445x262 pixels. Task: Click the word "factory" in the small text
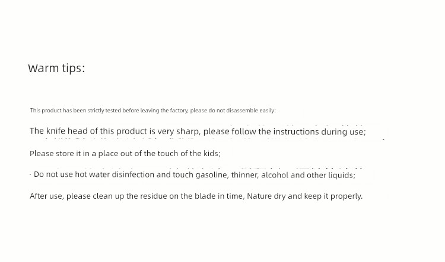(179, 111)
